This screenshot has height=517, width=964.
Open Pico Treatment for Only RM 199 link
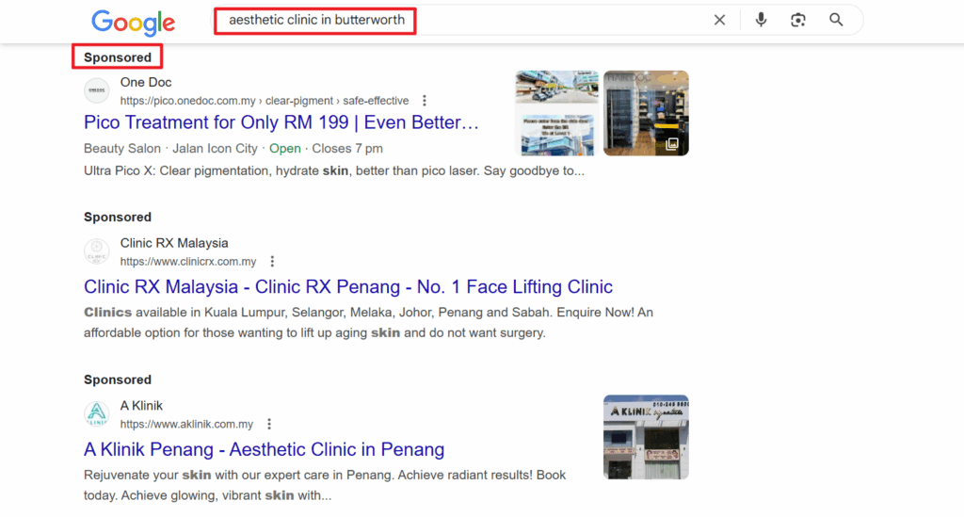pyautogui.click(x=281, y=122)
